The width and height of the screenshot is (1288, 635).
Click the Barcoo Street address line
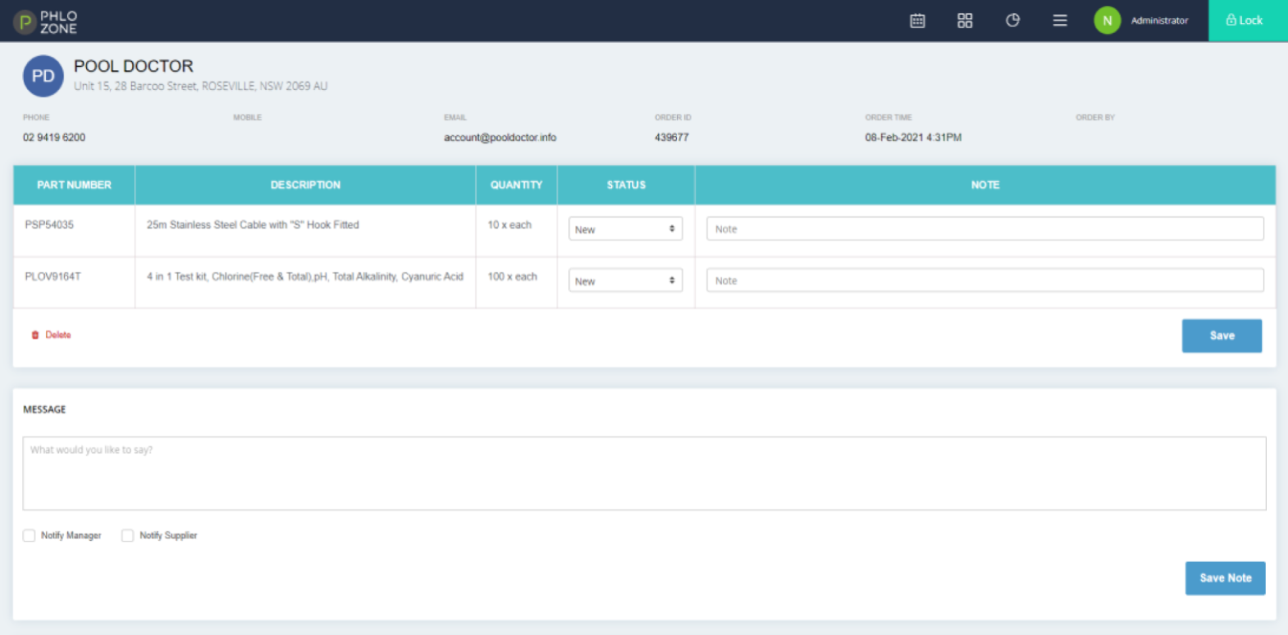tap(200, 86)
